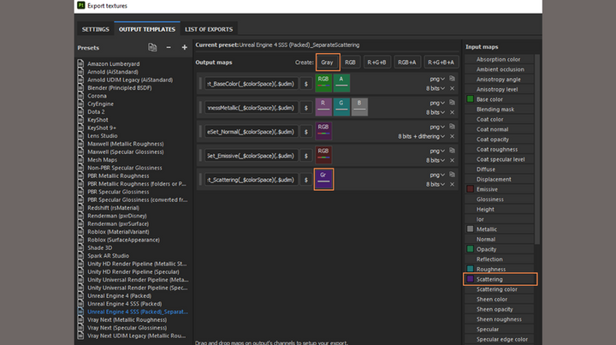The height and width of the screenshot is (345, 616).
Task: Select the A channel of BaseColor map
Action: [341, 83]
